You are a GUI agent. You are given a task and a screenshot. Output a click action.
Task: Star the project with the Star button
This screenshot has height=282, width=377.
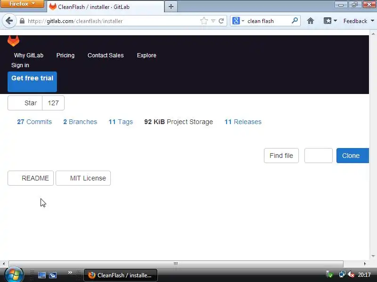tap(25, 103)
